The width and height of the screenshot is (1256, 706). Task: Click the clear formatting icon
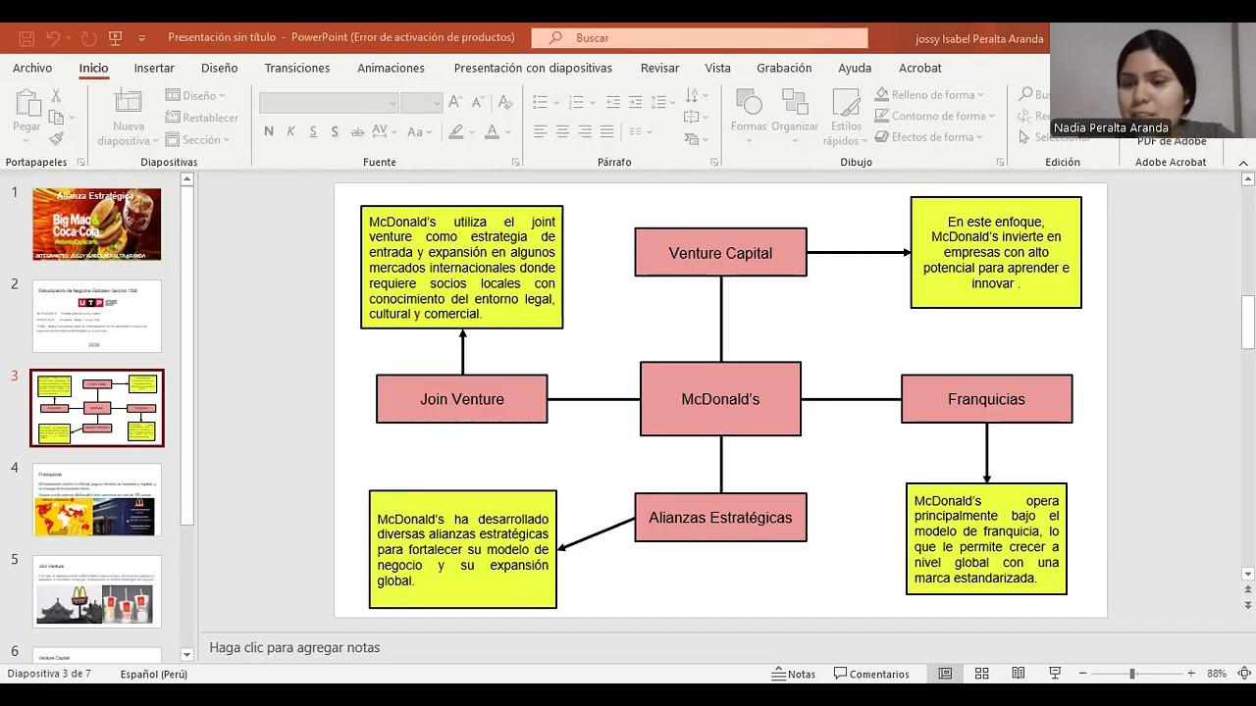coord(504,102)
